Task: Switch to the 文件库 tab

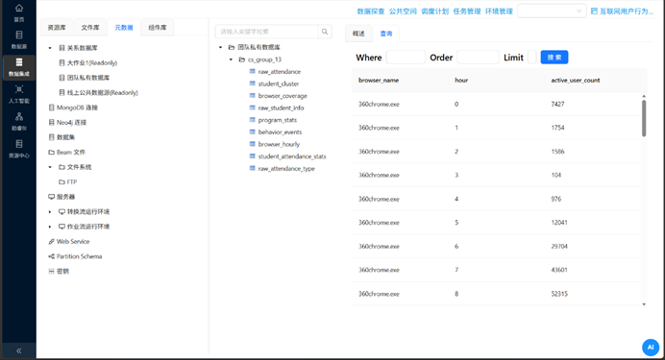Action: [x=90, y=28]
